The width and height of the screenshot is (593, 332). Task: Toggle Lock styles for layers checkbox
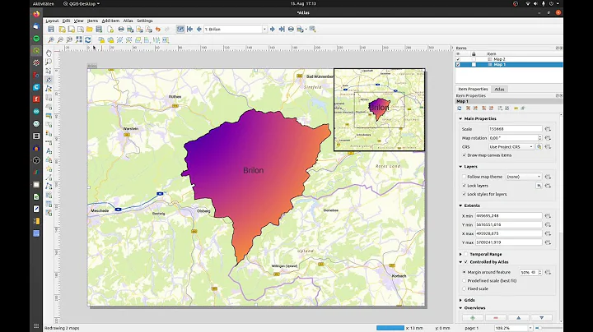click(464, 194)
